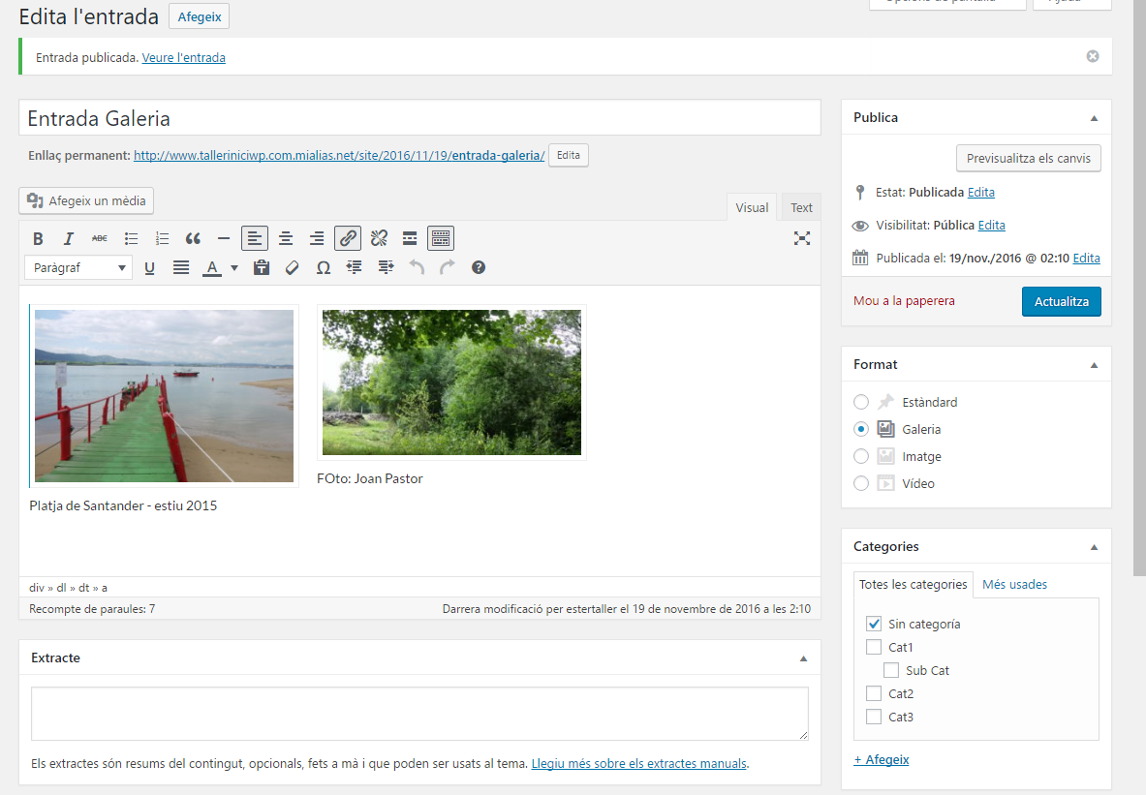This screenshot has height=795, width=1146.
Task: Undo the last edit
Action: click(x=417, y=267)
